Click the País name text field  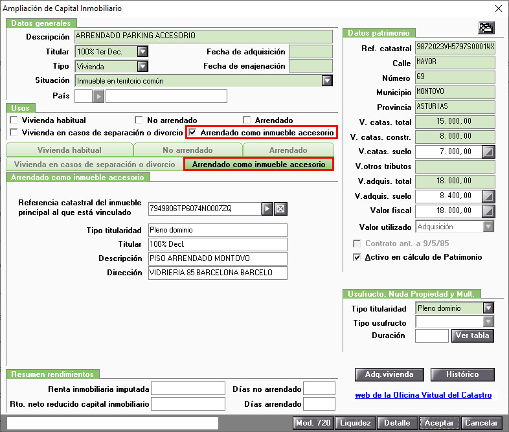coord(166,97)
